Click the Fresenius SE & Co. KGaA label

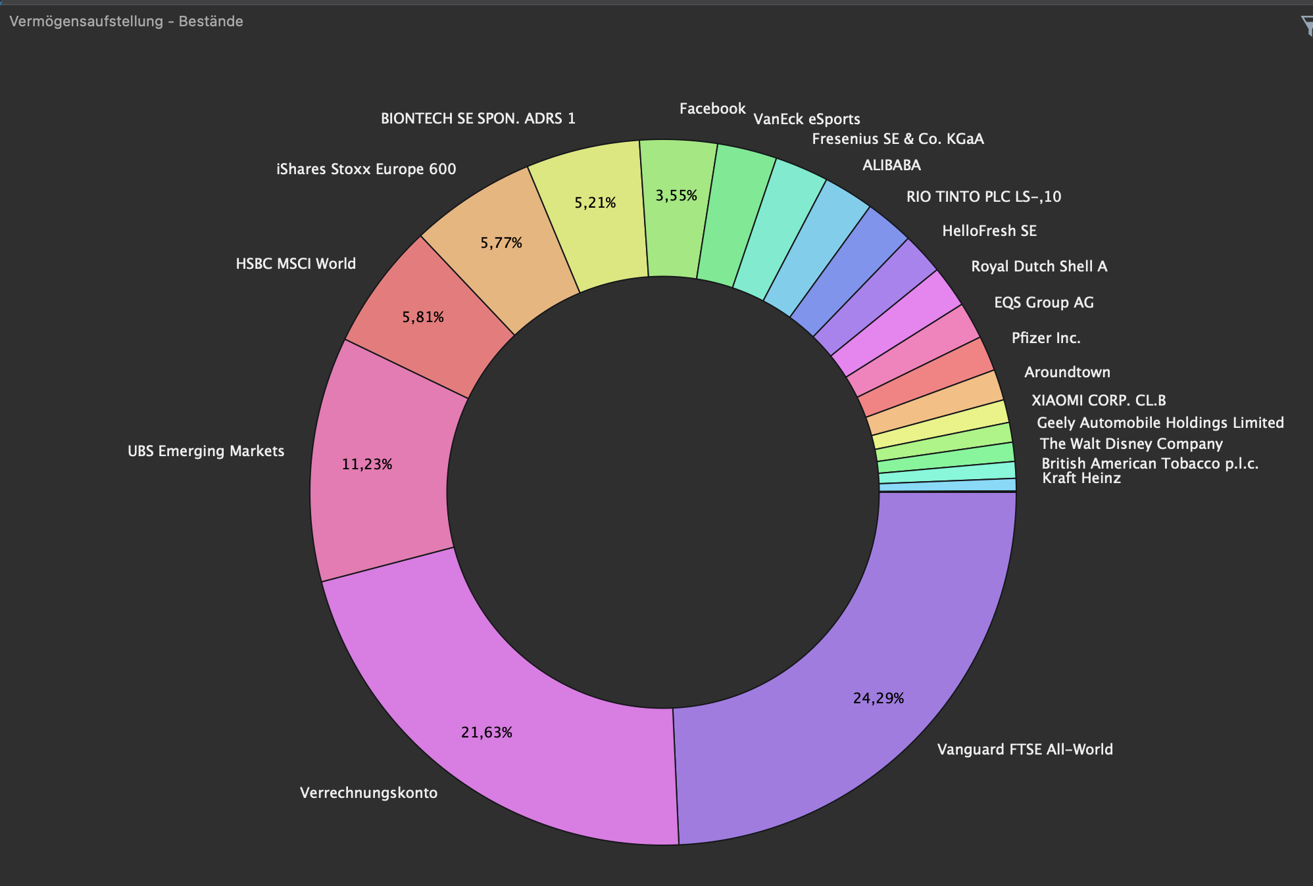click(x=897, y=139)
